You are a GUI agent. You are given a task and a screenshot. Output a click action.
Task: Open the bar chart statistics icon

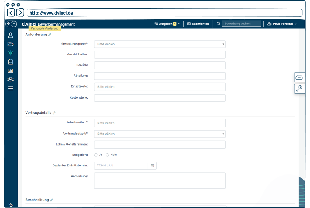(11, 71)
